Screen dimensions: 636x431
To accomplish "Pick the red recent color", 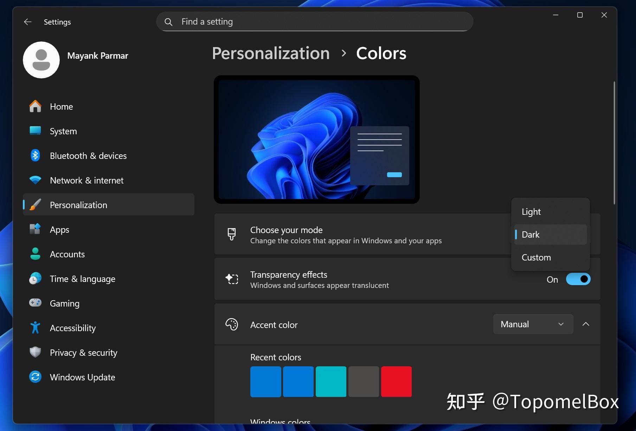I will coord(396,381).
